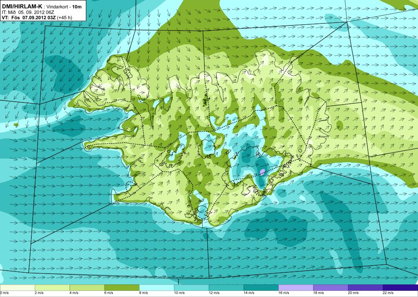Select the teal 12–14 m/s legend swatch
418x297 pixels.
(226, 288)
